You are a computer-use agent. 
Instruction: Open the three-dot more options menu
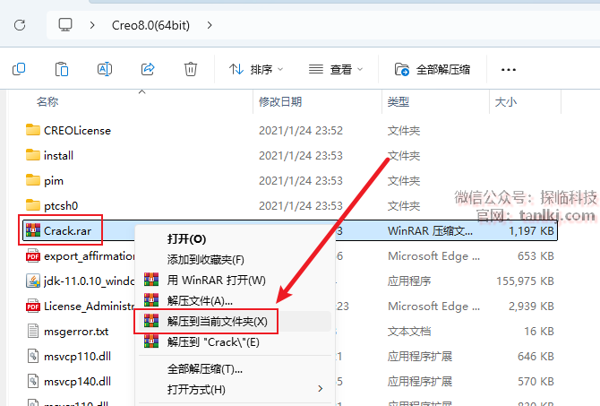pos(508,70)
